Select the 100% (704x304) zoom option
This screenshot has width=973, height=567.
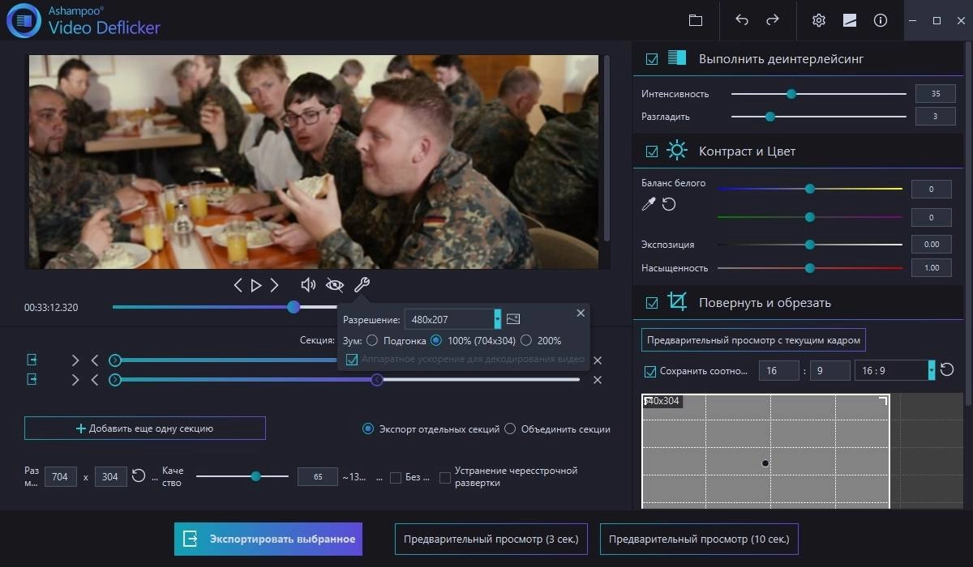(x=436, y=340)
